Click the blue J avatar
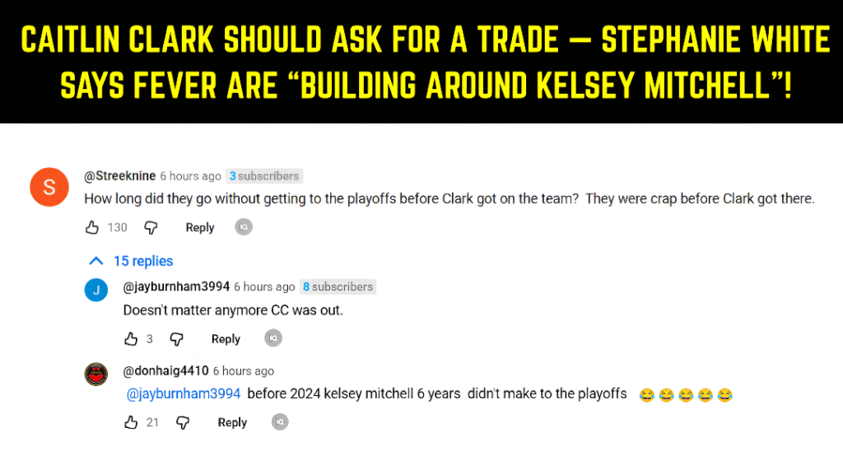843x474 pixels. click(x=96, y=290)
